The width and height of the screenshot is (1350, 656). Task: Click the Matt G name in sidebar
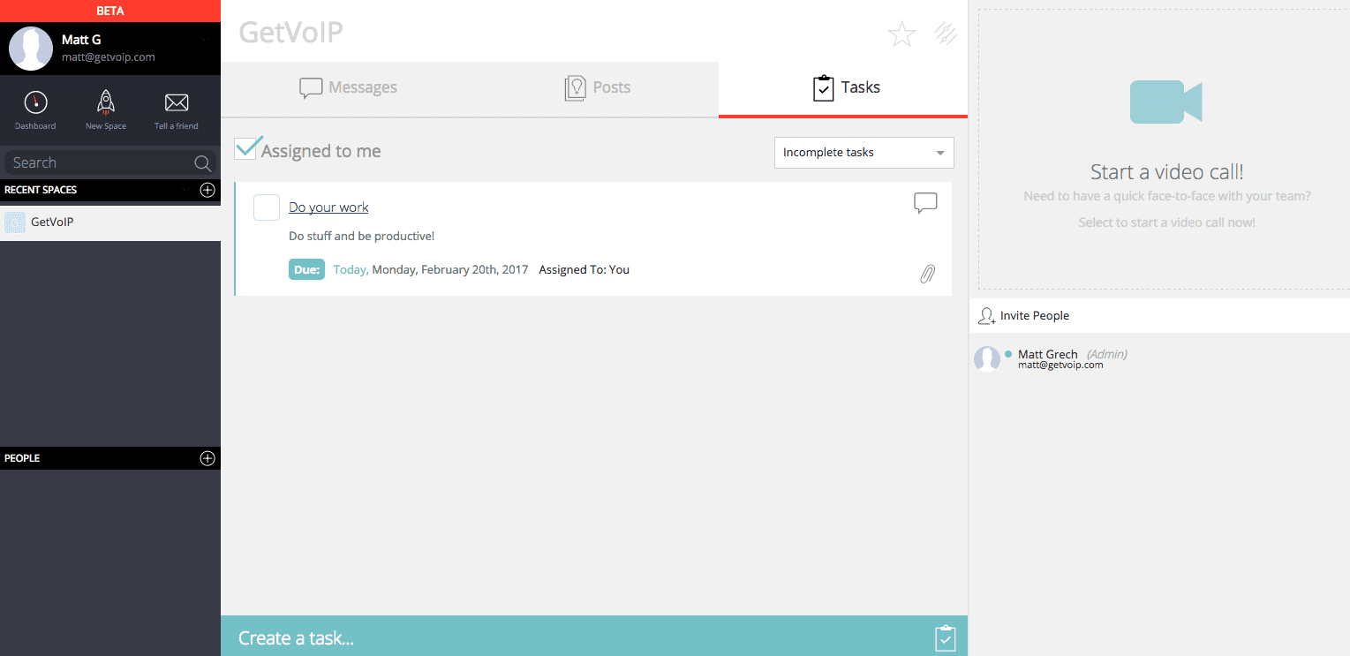click(x=81, y=40)
